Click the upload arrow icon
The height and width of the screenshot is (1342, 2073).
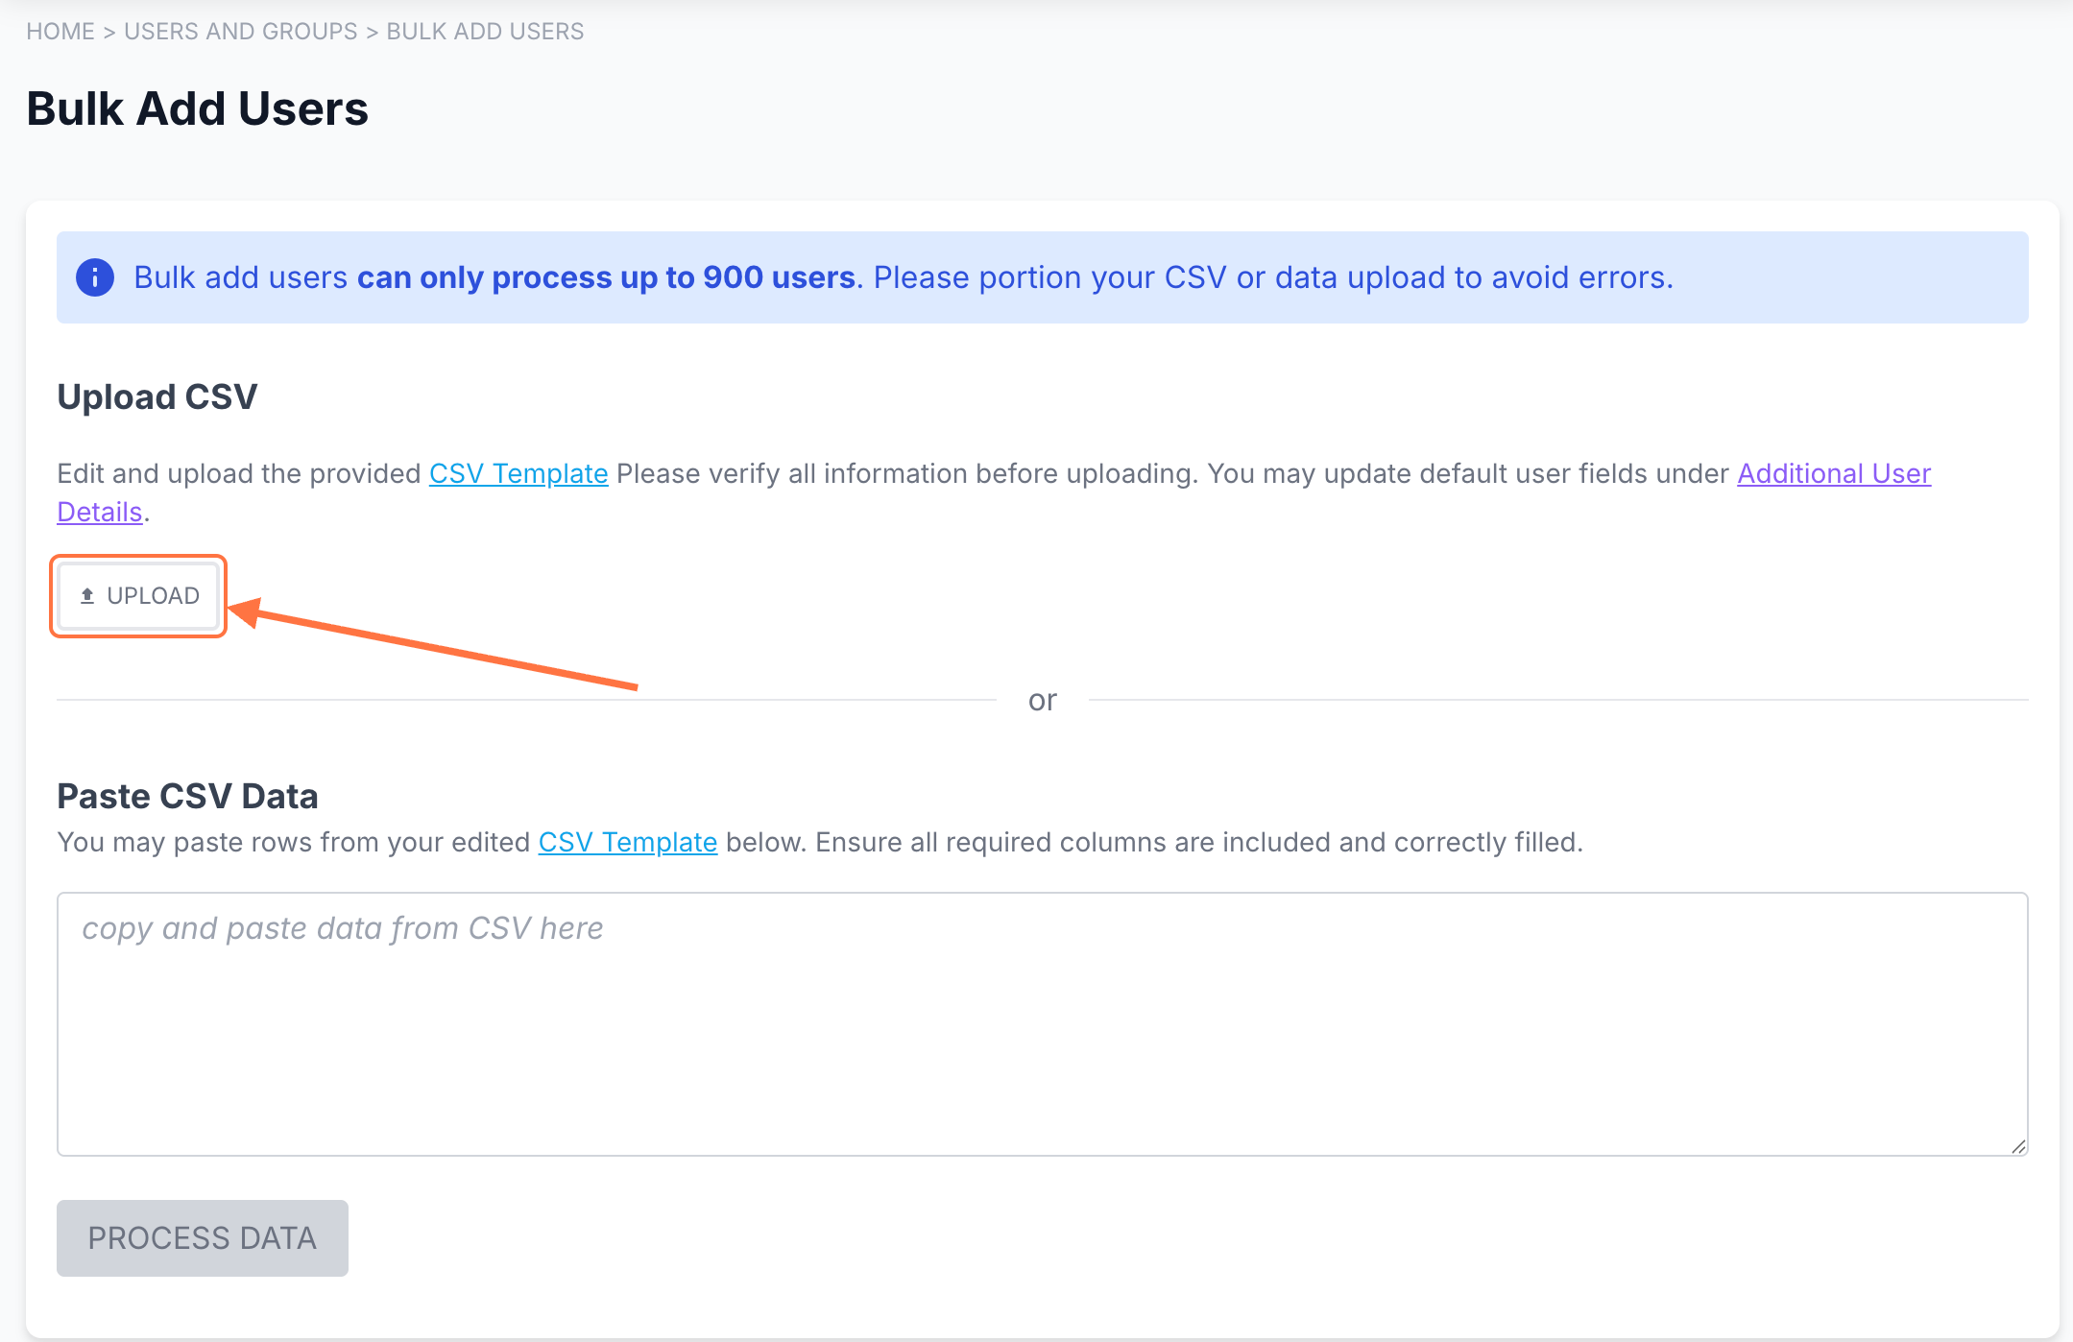(x=87, y=596)
